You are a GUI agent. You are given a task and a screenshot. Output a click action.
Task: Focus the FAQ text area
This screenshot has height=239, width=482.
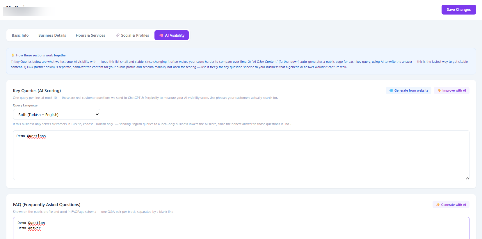point(241,228)
